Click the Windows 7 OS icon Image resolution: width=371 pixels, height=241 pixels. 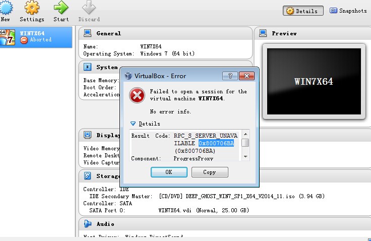pyautogui.click(x=8, y=37)
